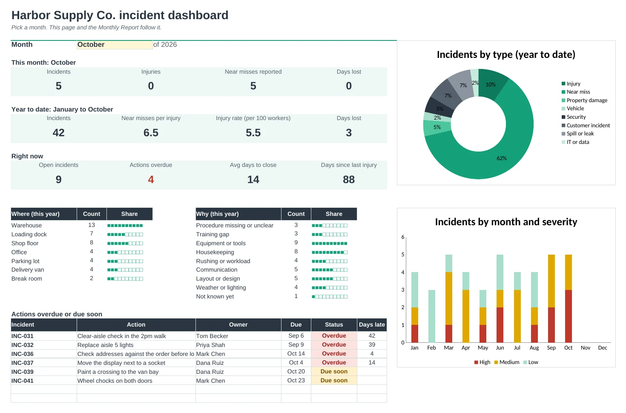Select incident INC-036 cell
Viewport: 626px width, 413px height.
[44, 354]
